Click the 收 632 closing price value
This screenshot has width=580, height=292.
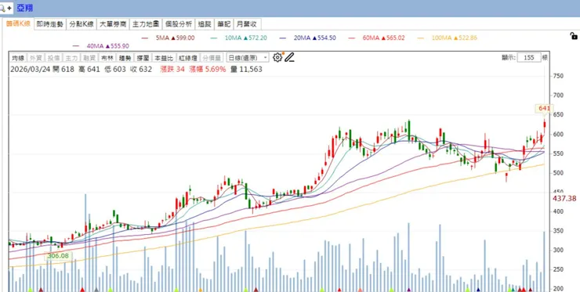tap(140, 69)
